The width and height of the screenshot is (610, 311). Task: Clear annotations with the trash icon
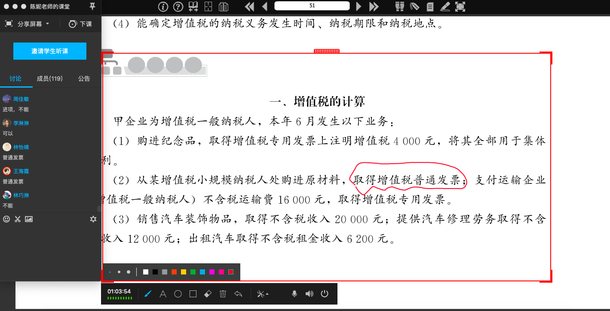223,294
